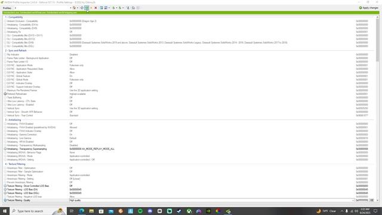Open the export profiles dropdown arrow
The height and width of the screenshot is (215, 382).
pos(116,8)
